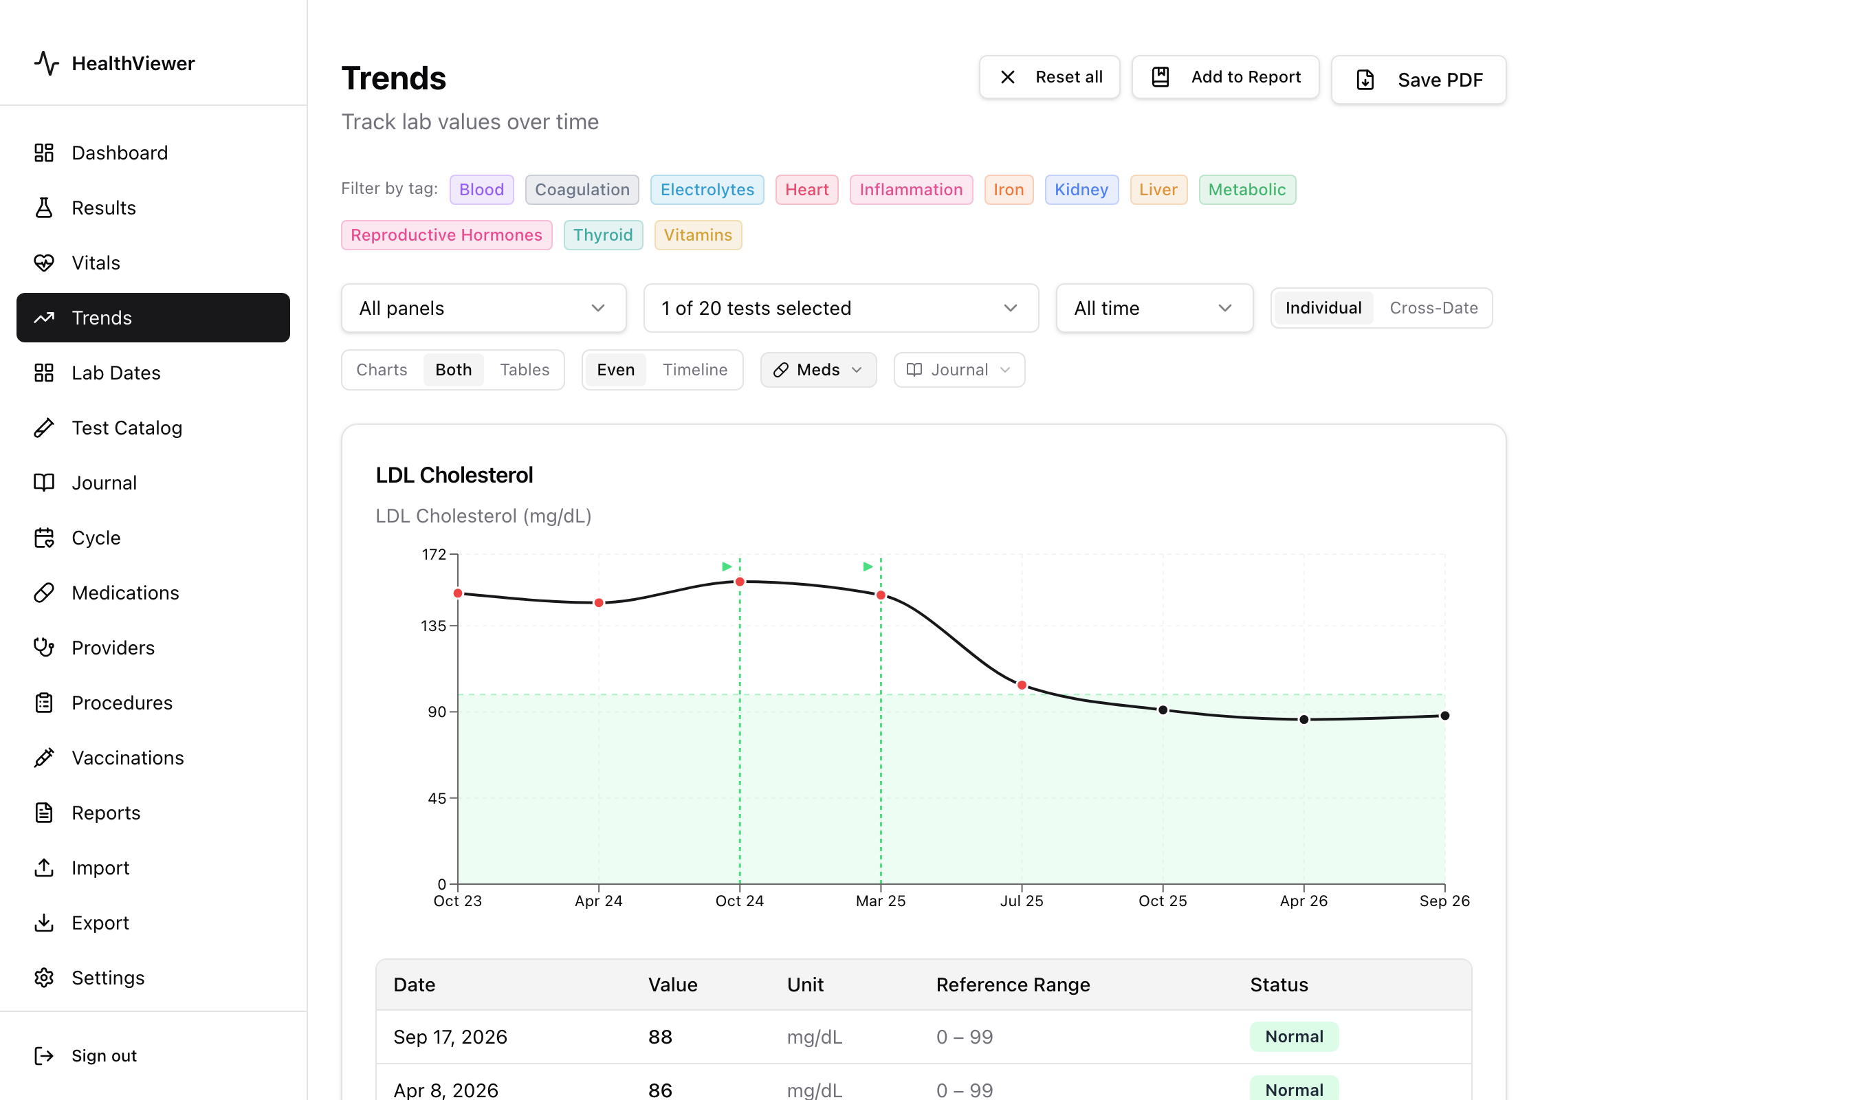Toggle the Heart tag filter
This screenshot has width=1870, height=1100.
point(806,190)
